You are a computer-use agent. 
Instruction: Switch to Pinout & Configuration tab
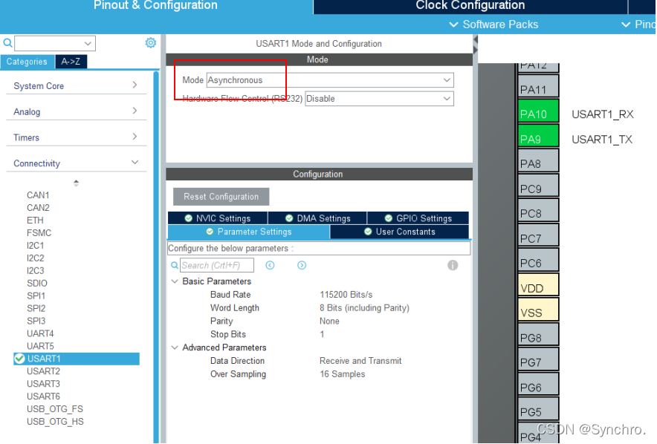[155, 6]
